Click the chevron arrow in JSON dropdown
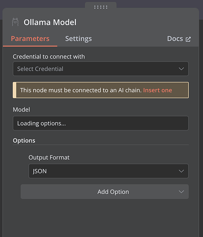This screenshot has height=237, width=203. pyautogui.click(x=181, y=171)
